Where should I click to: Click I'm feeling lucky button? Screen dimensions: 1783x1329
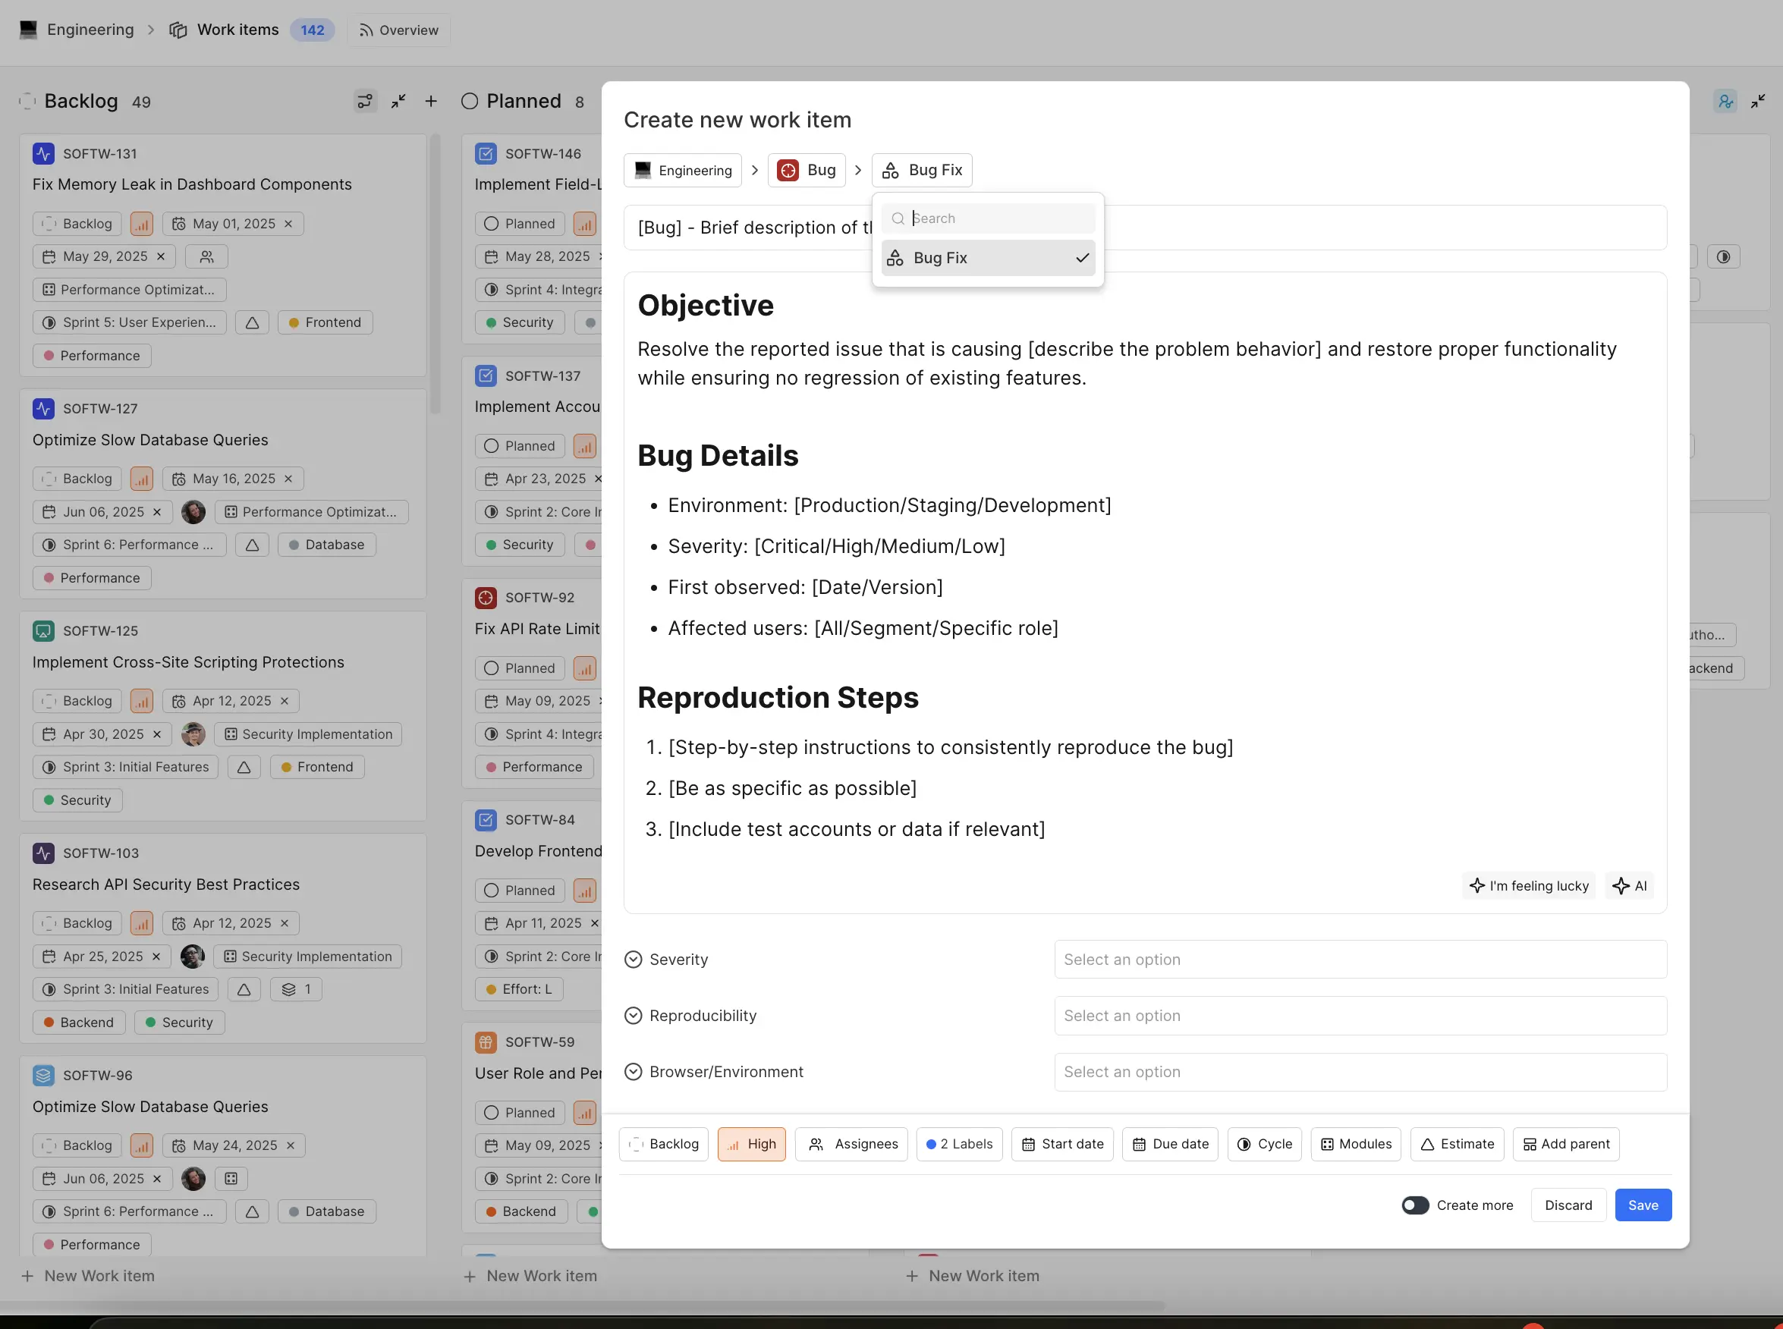click(1528, 886)
